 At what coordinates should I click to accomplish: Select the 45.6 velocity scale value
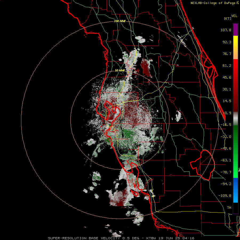click(x=227, y=77)
